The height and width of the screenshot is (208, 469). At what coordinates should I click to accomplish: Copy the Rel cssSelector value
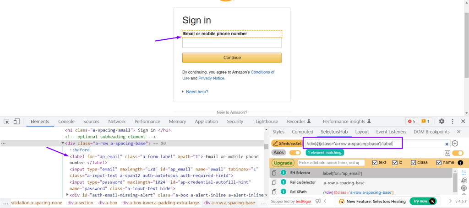[x=274, y=183]
